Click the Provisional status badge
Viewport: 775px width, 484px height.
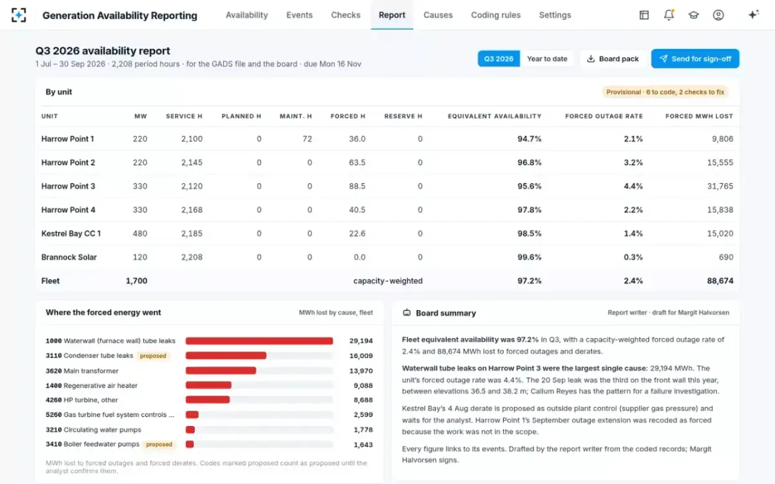665,92
